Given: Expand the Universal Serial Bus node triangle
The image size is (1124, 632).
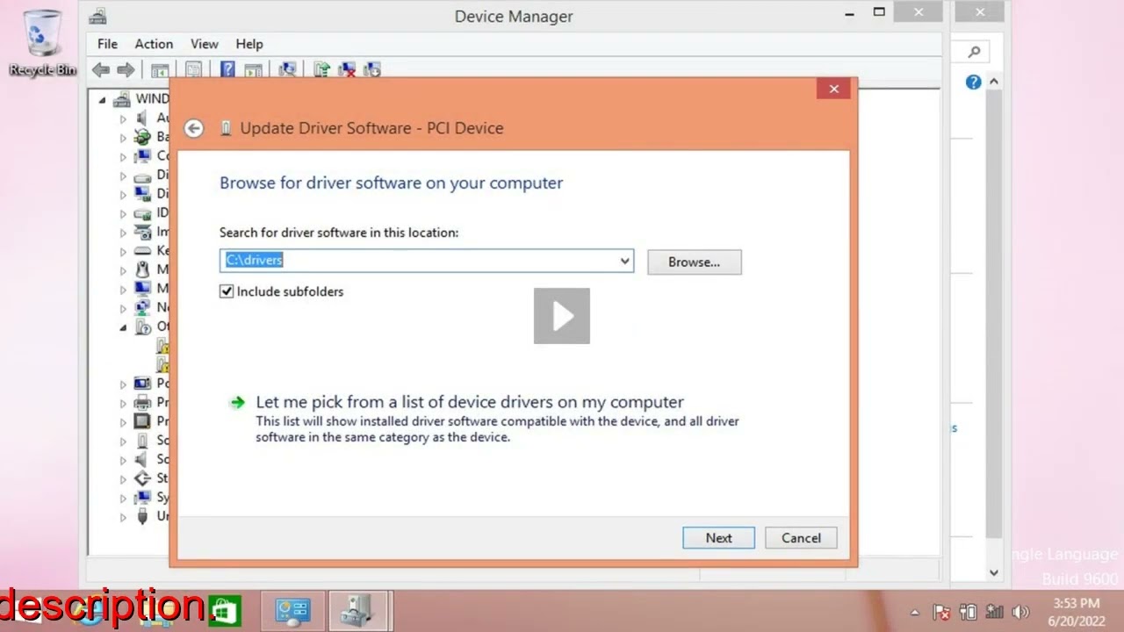Looking at the screenshot, I should pos(123,518).
